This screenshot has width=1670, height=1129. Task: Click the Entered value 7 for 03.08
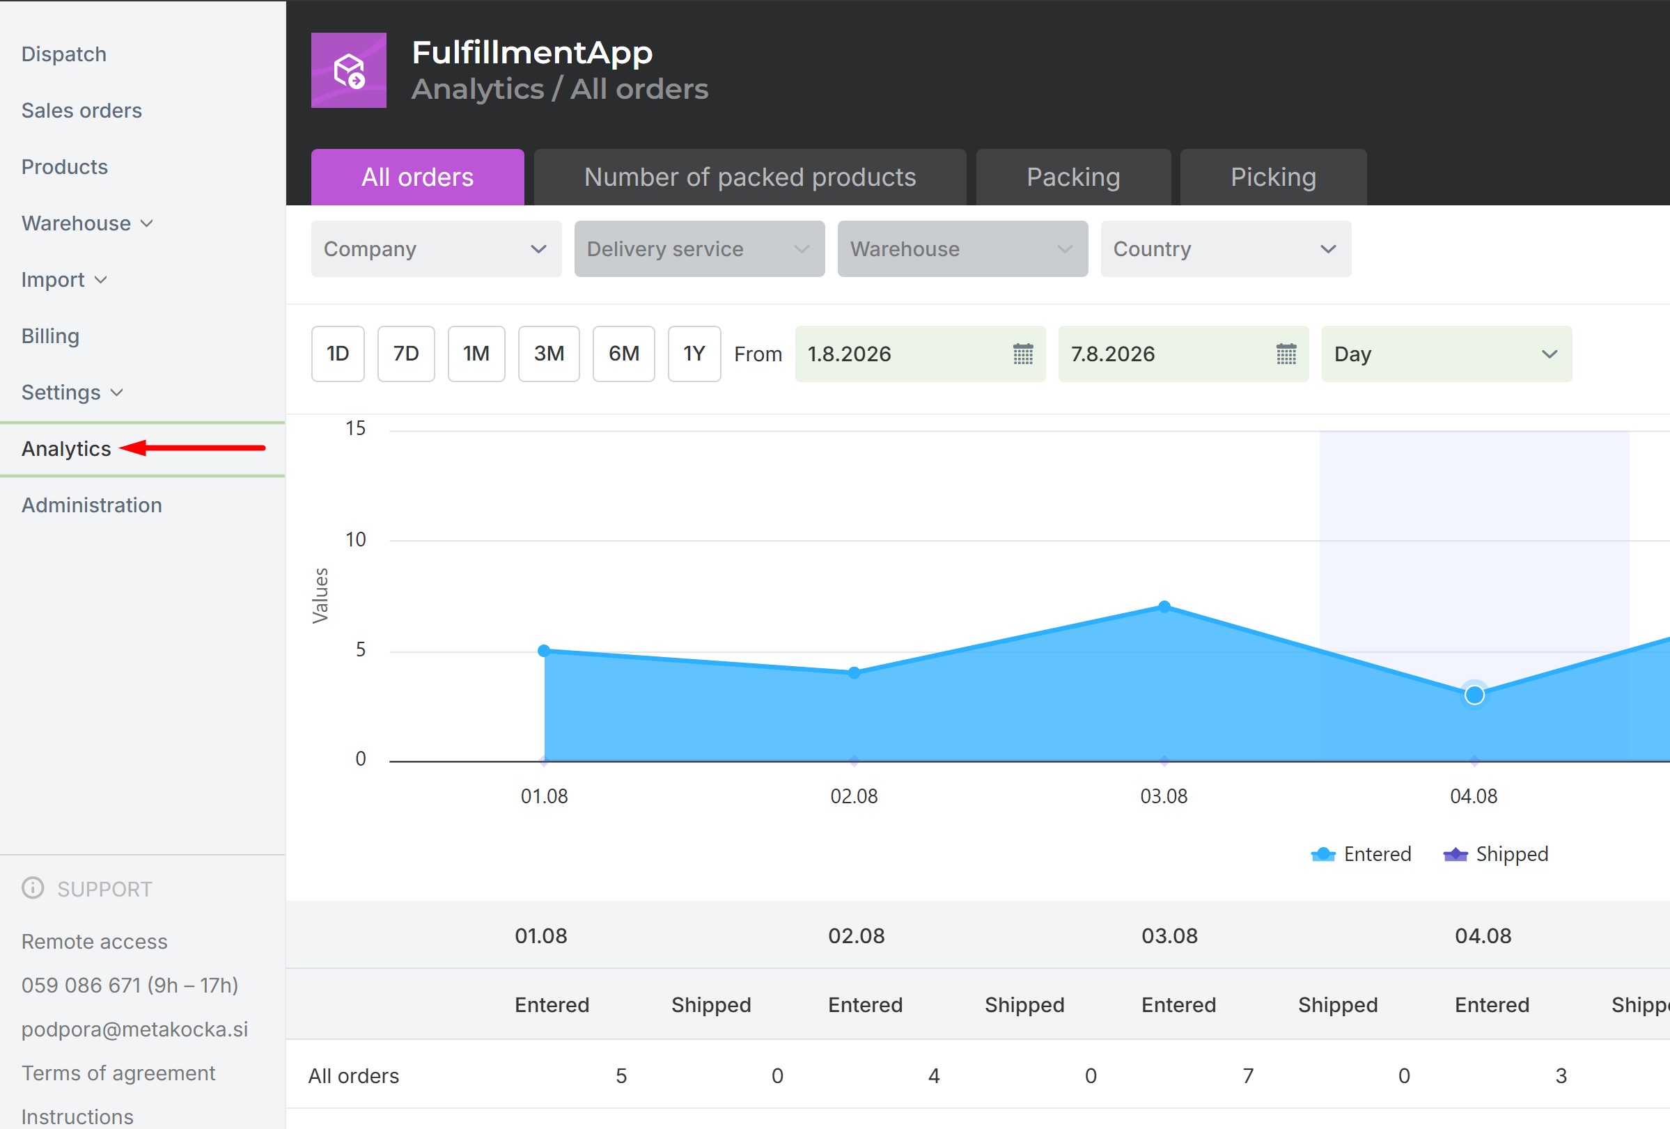[1248, 1076]
